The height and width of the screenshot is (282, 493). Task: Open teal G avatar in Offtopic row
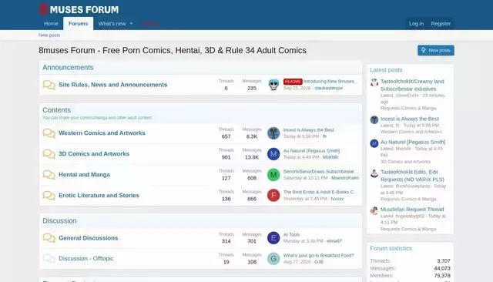[x=273, y=258]
